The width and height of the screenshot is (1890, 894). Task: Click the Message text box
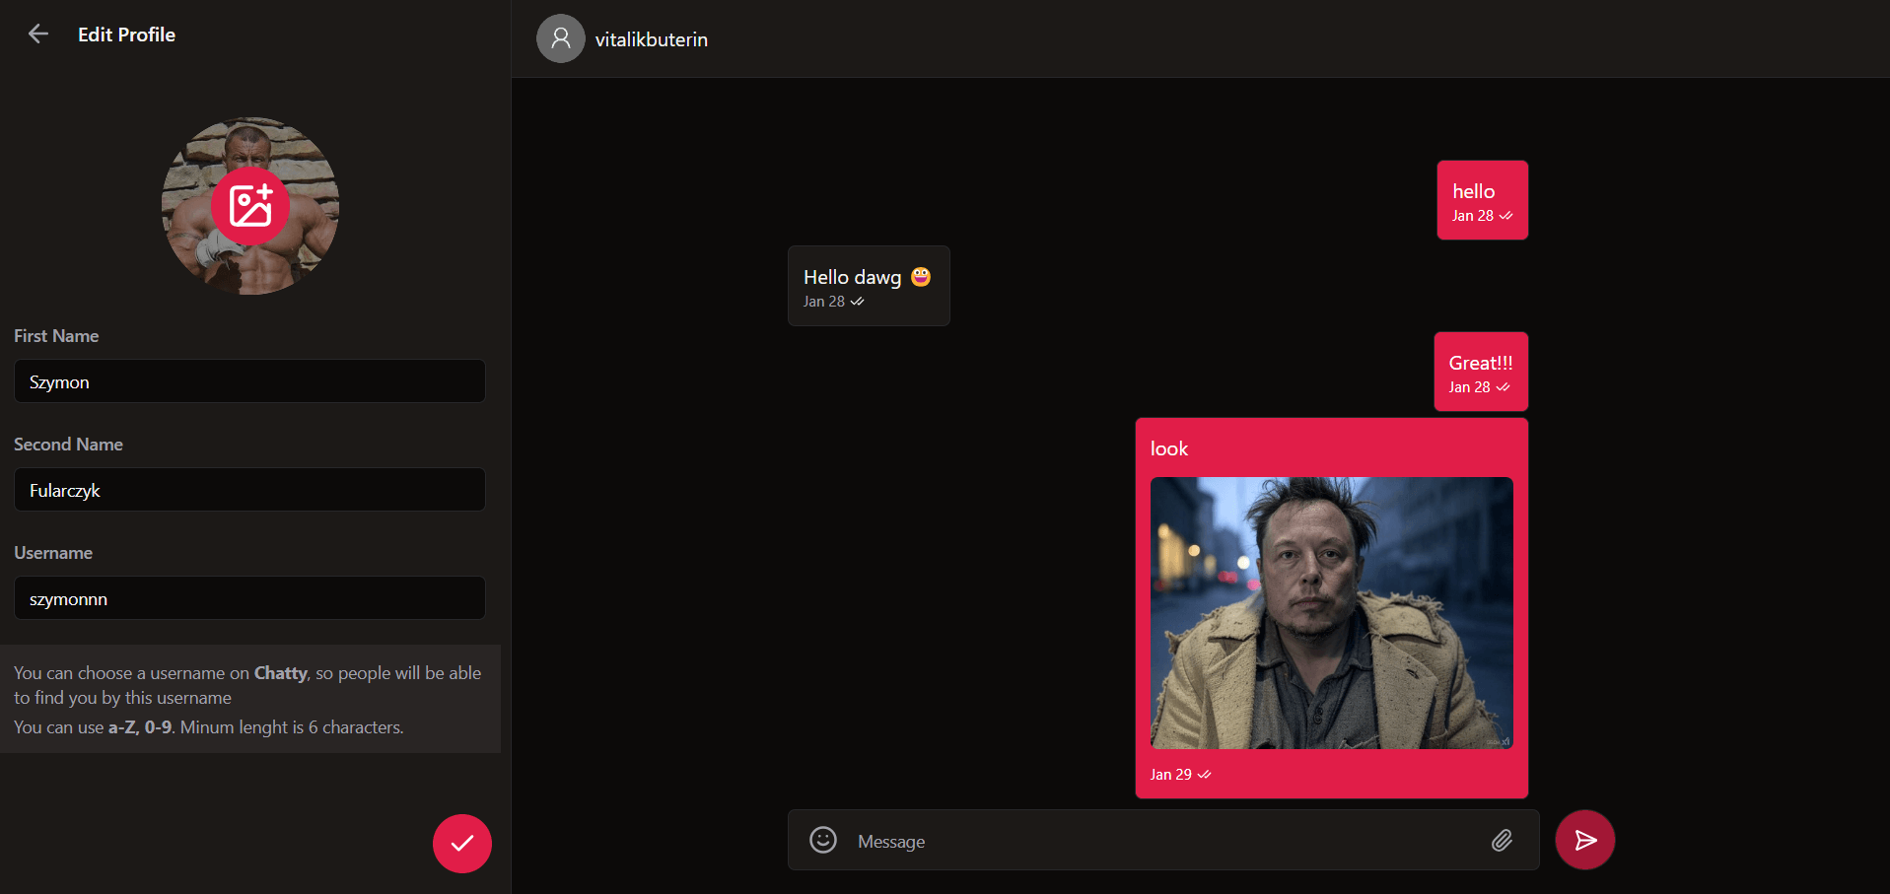[1163, 841]
